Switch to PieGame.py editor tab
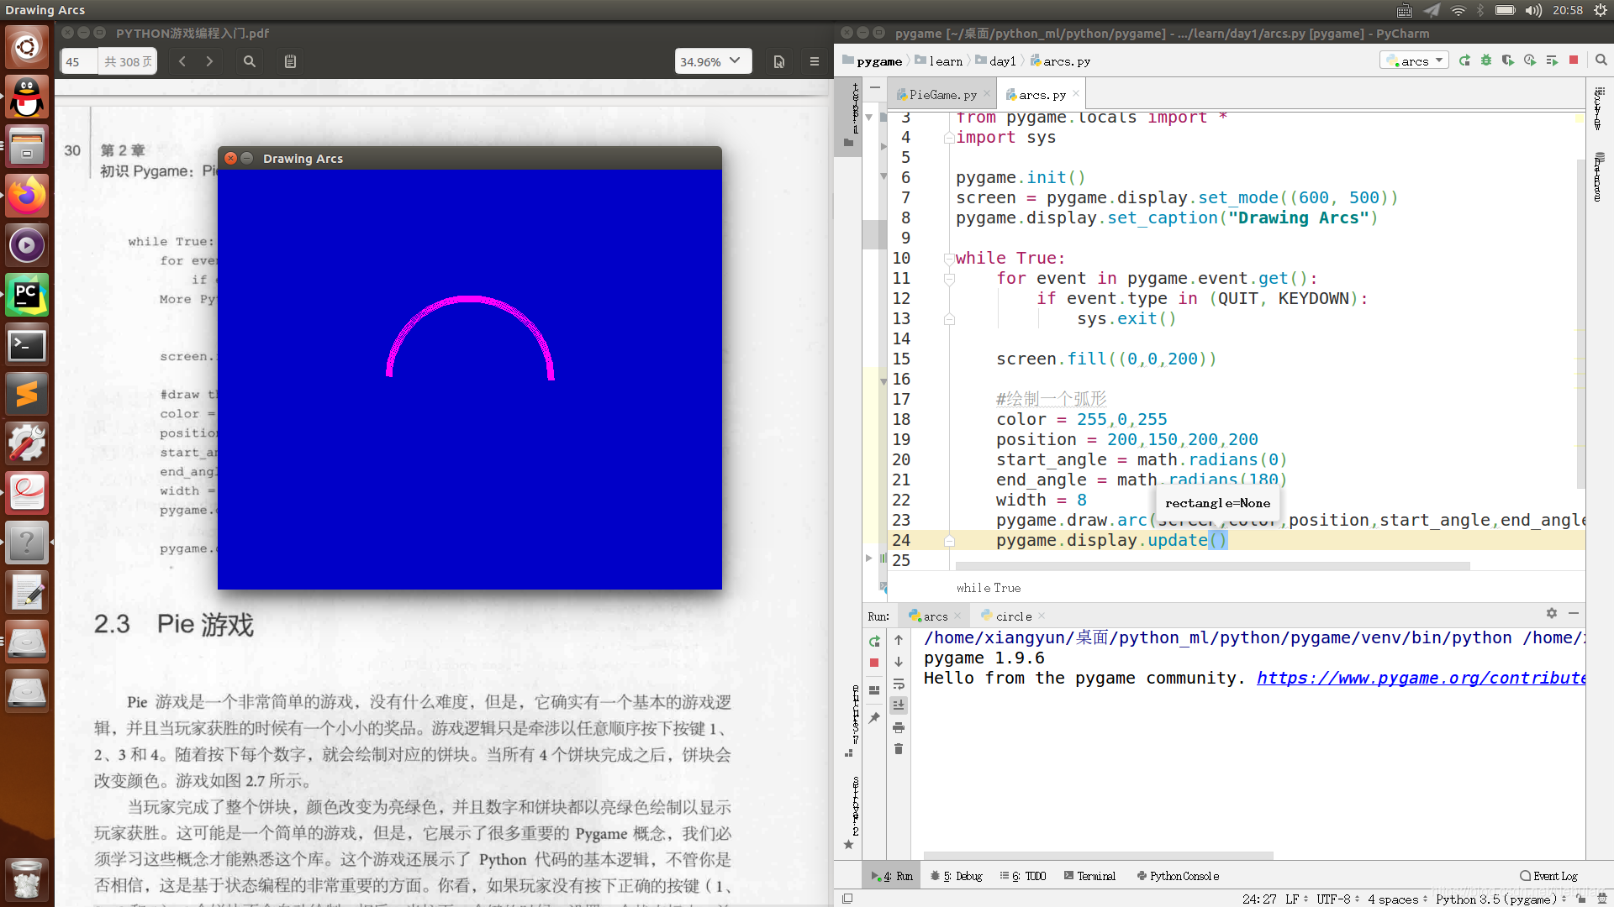 [941, 95]
